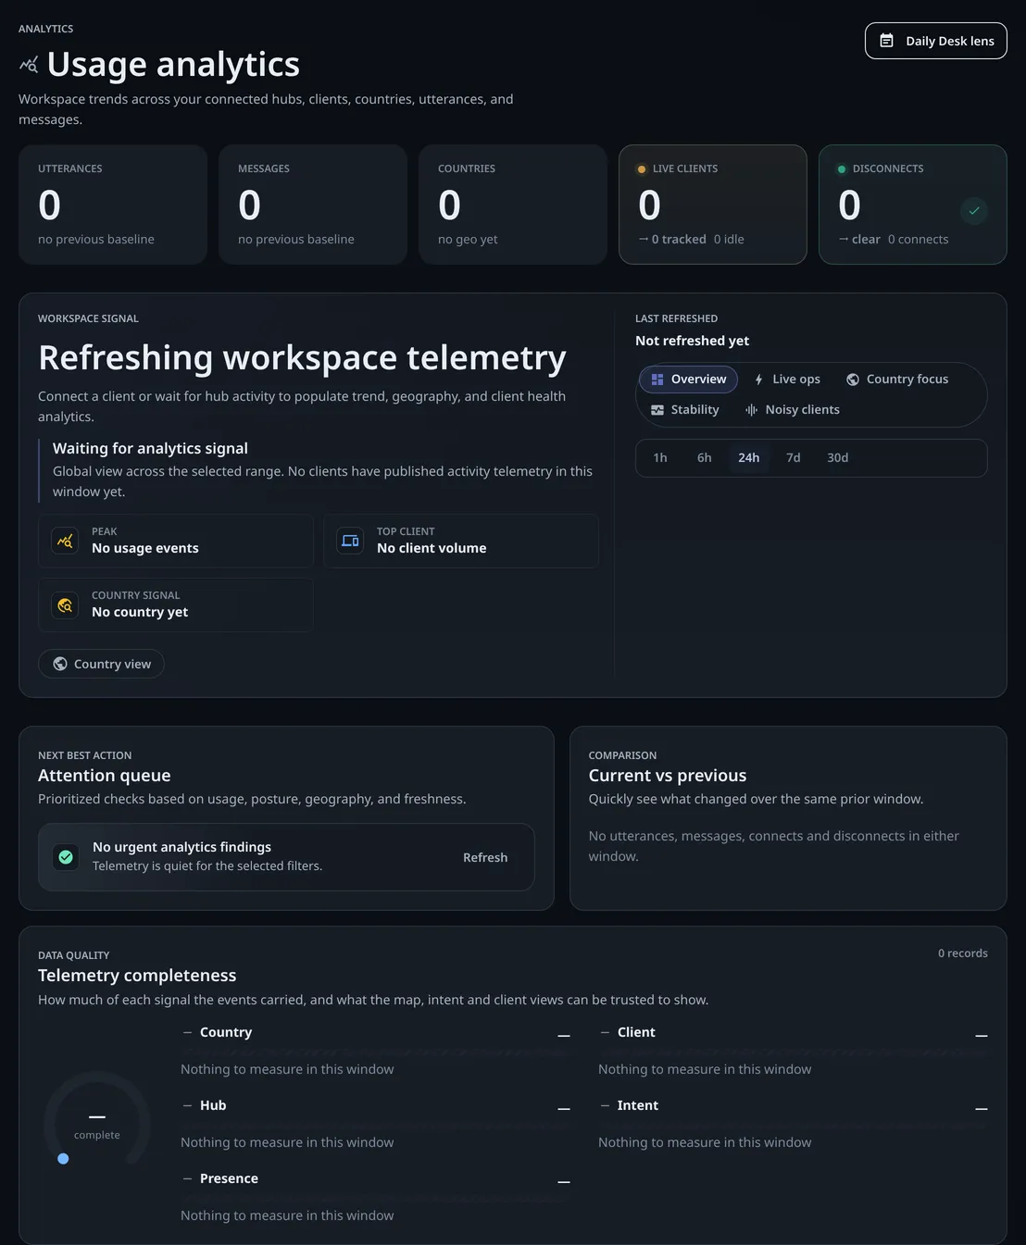Click 'Current vs previous' heading
1026x1245 pixels.
(668, 776)
